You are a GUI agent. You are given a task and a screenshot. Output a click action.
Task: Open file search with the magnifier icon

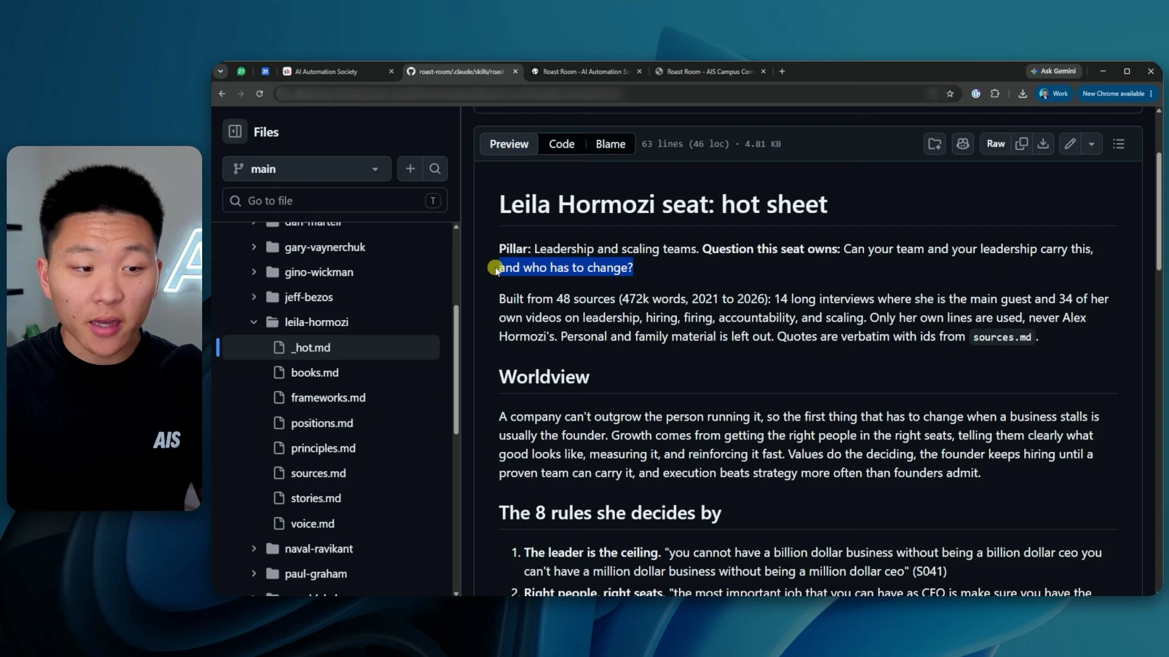(435, 169)
